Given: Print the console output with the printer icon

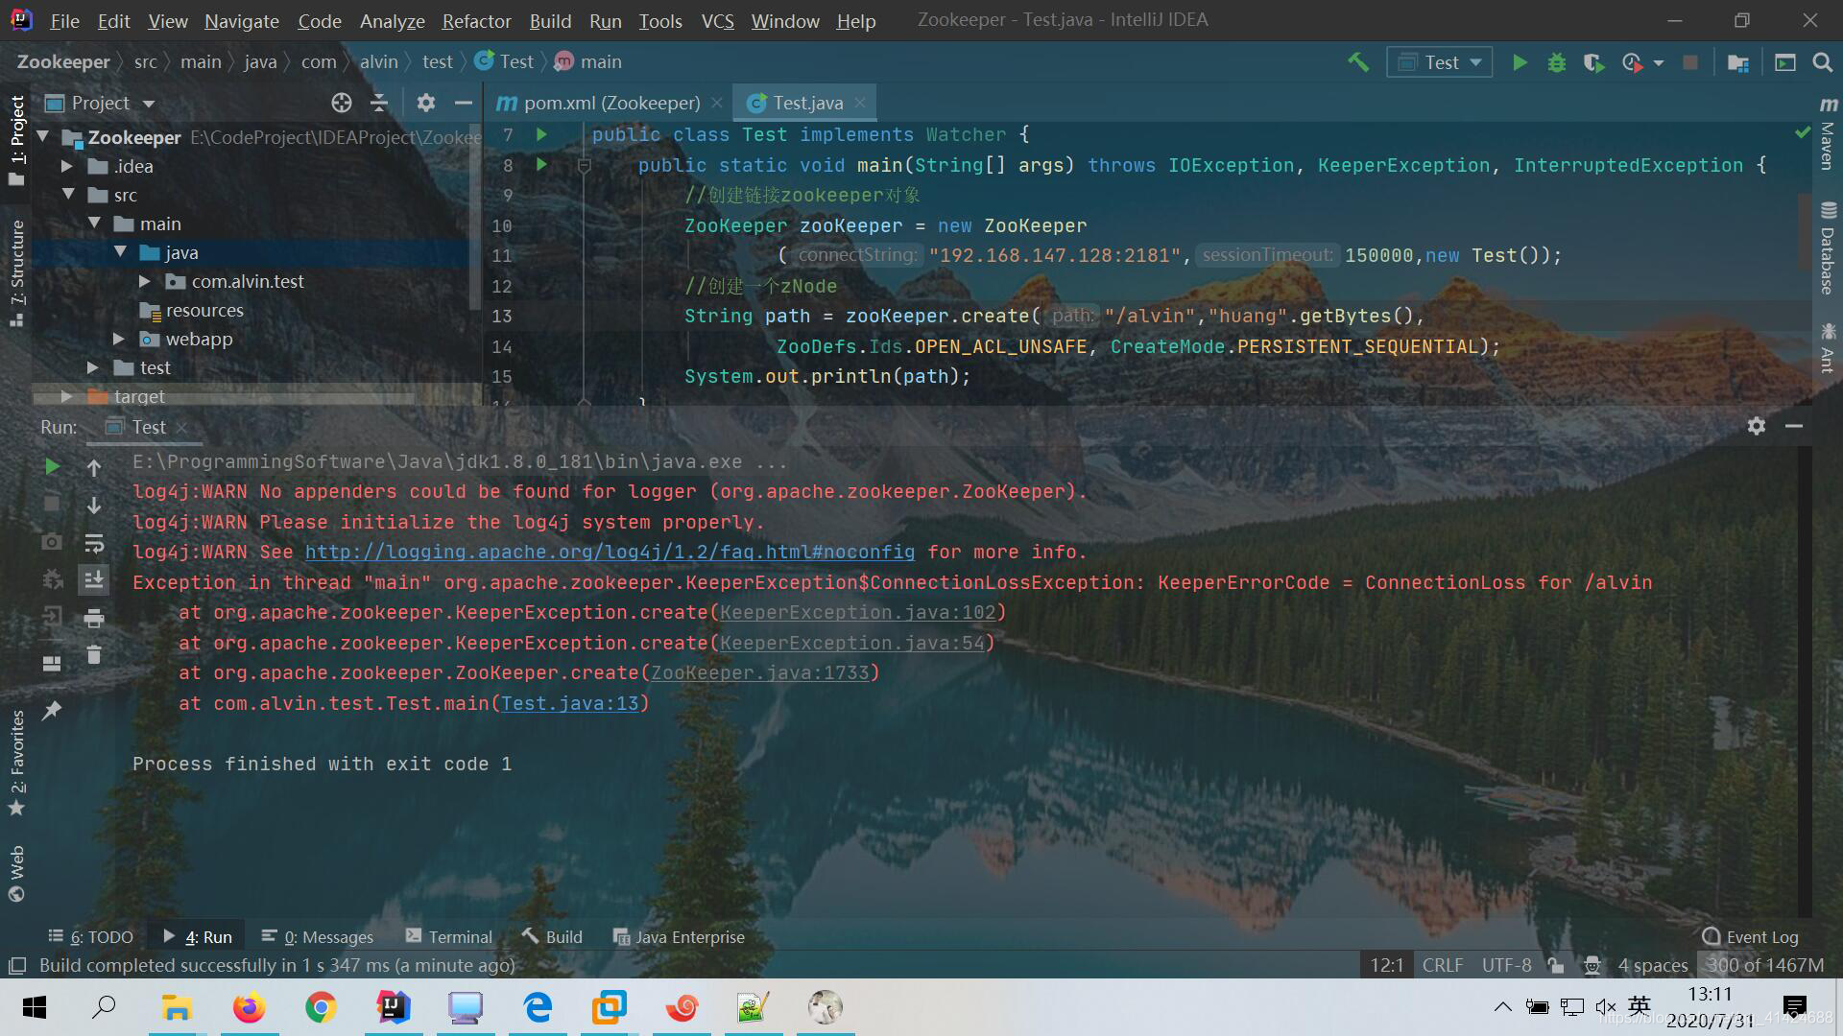Looking at the screenshot, I should [94, 618].
